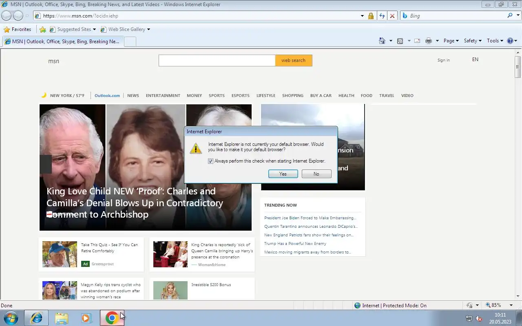Screen dimensions: 522x326
Task: Switch to Google Chrome on the taskbar
Action: [x=112, y=318]
